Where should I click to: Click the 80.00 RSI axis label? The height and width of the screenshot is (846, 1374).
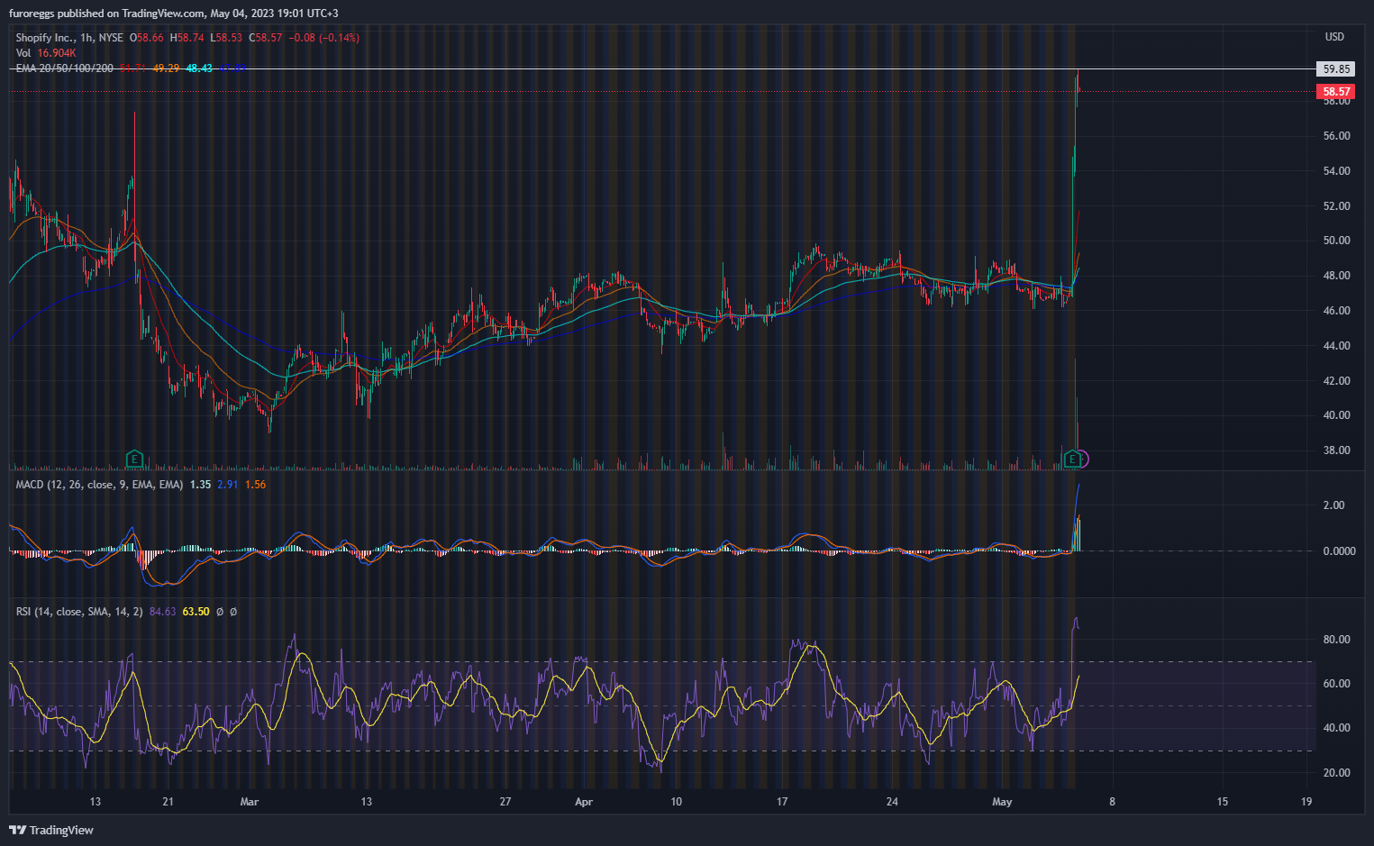[x=1337, y=640]
